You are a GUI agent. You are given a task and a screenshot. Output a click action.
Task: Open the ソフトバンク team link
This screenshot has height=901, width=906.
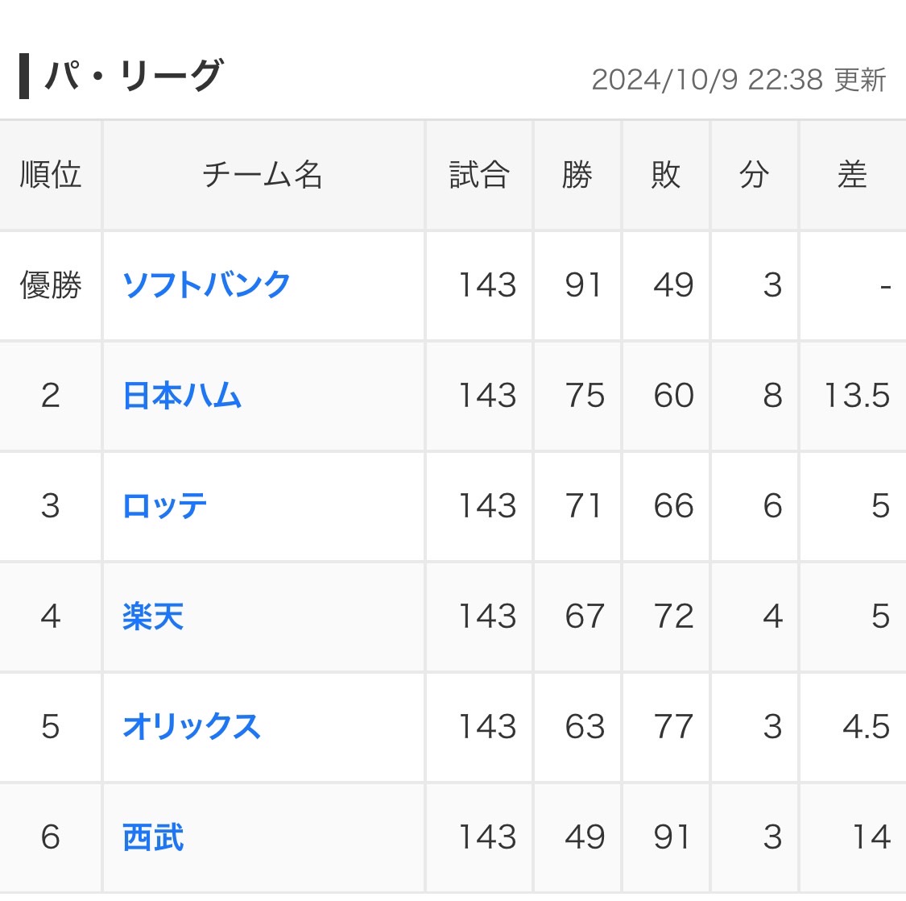(x=206, y=285)
